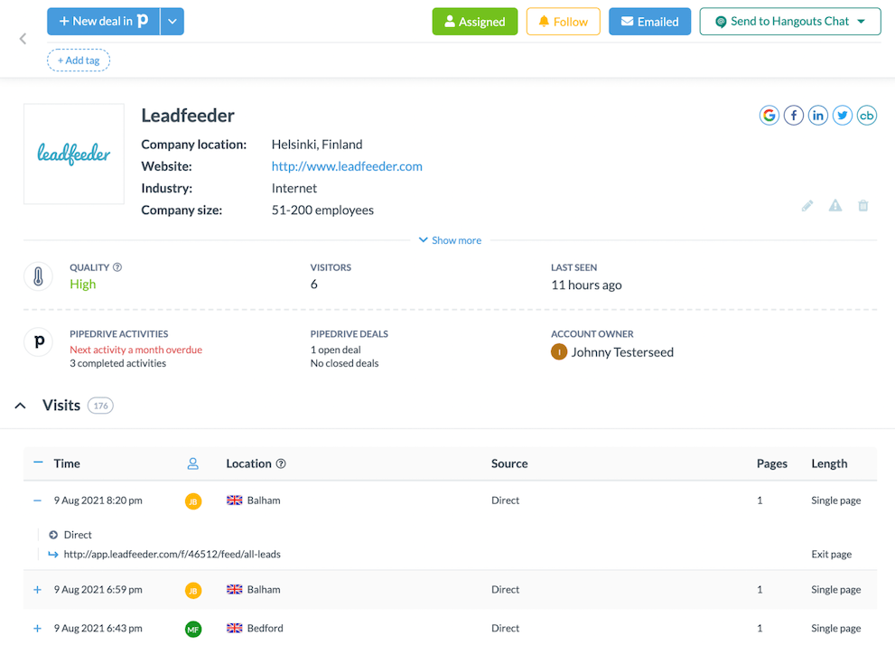Click the 1 open deal text

[x=336, y=350]
